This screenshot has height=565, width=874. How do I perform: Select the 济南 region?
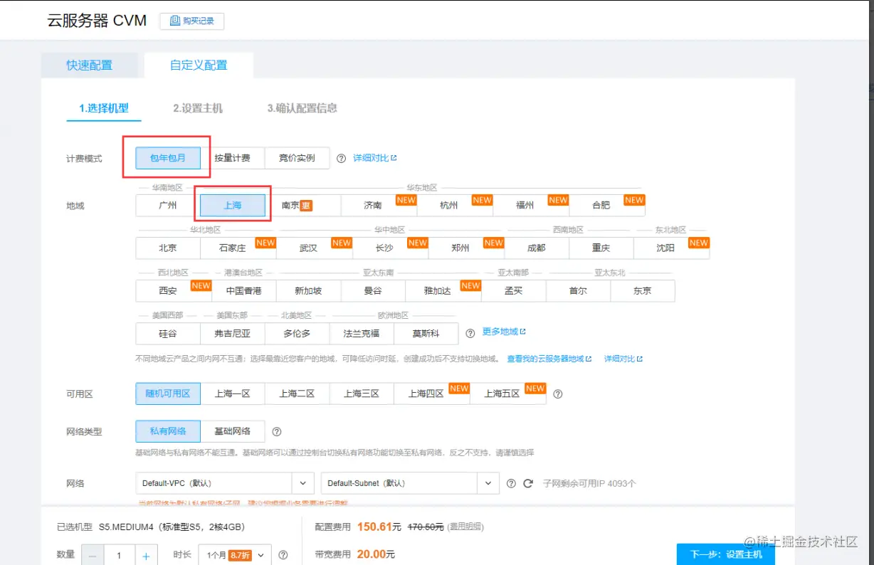coord(379,205)
